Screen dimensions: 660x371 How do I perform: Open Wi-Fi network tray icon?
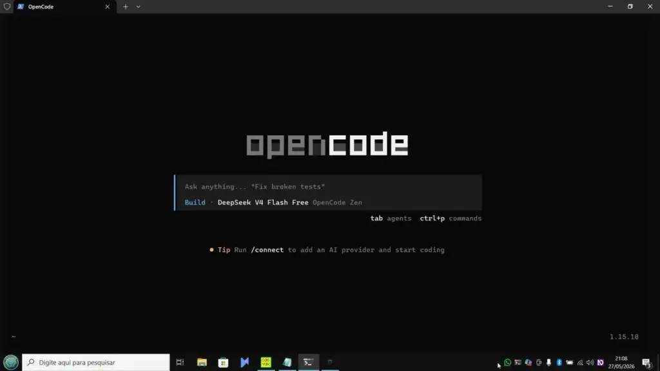[x=580, y=362]
